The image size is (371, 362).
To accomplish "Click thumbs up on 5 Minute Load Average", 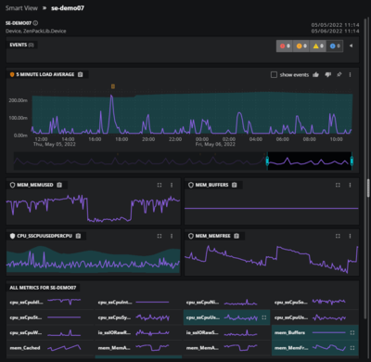I will (315, 74).
